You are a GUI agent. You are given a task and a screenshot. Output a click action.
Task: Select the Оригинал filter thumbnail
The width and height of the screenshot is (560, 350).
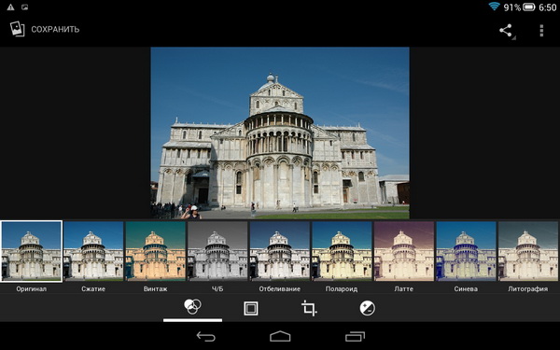tap(31, 251)
